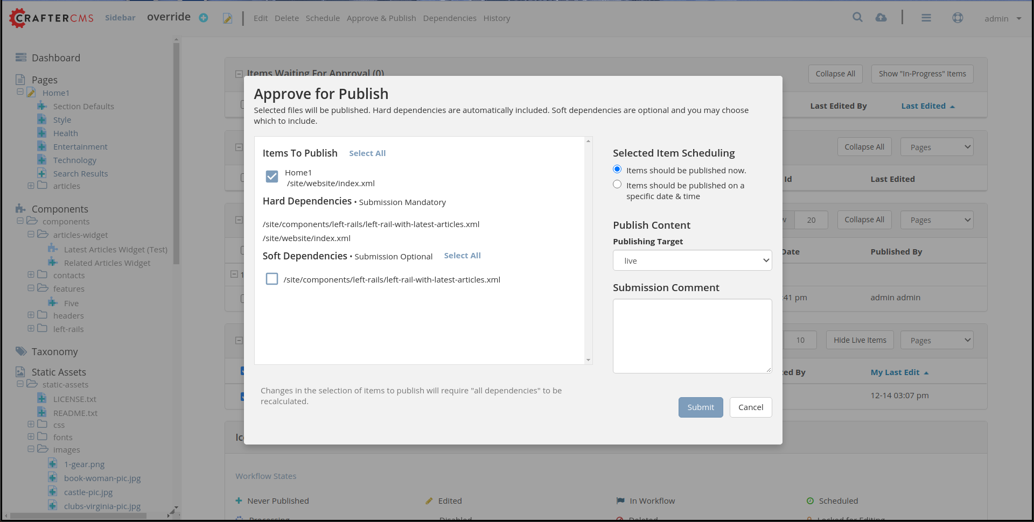Click the Schedule menu item
Image resolution: width=1034 pixels, height=522 pixels.
[x=323, y=18]
